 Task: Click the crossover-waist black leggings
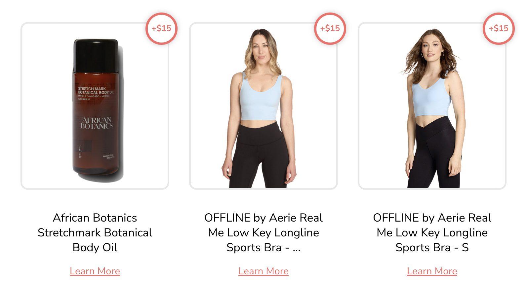(433, 155)
